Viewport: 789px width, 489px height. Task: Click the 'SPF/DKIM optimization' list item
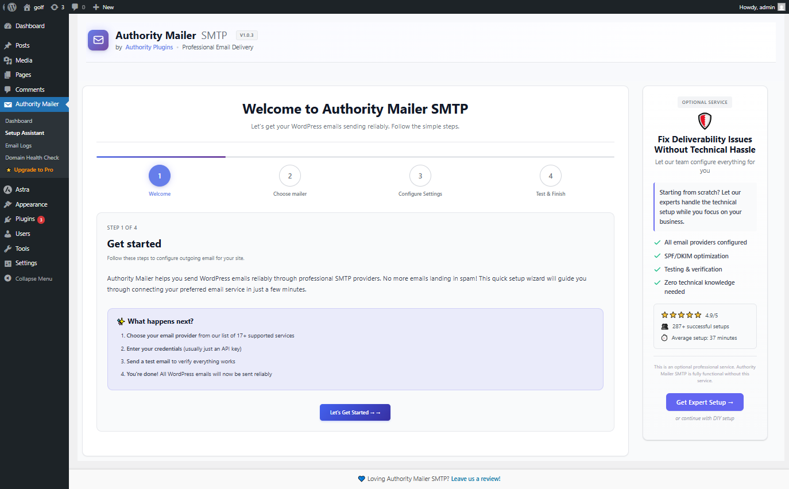(x=697, y=256)
